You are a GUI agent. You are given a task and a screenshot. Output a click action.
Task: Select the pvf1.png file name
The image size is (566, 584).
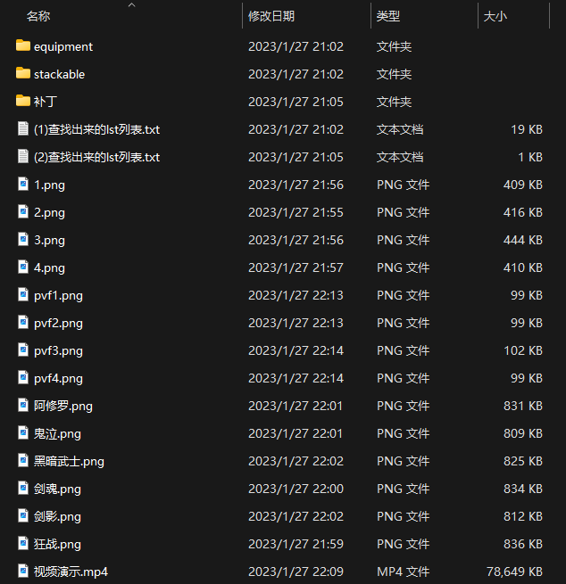[x=58, y=296]
